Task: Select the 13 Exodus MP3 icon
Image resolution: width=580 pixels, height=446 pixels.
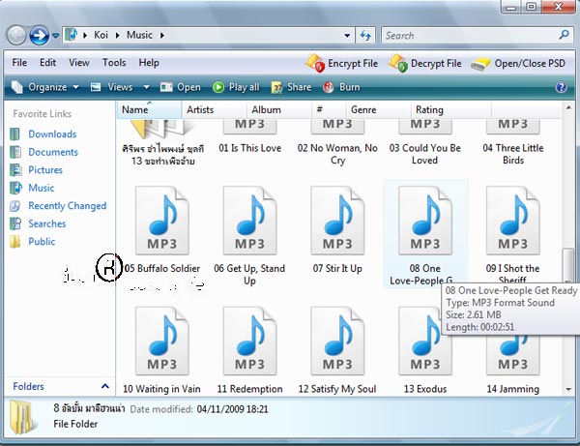Action: [x=425, y=341]
